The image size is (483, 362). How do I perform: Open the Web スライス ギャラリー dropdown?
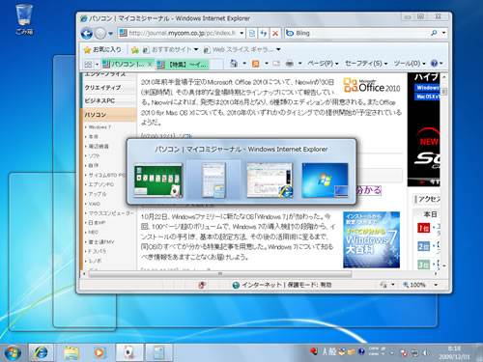tap(242, 49)
